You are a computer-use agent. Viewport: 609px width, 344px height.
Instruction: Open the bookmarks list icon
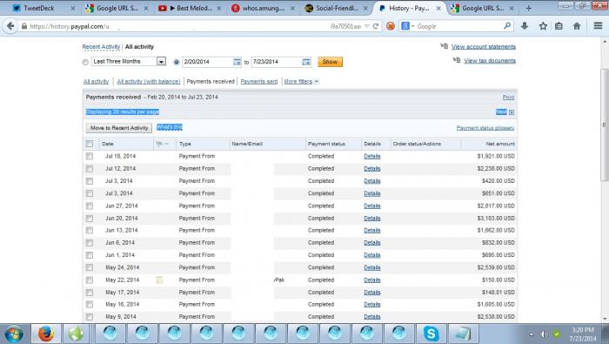pos(559,26)
